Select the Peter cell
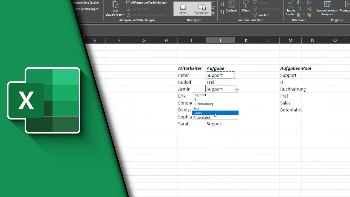Image resolution: width=350 pixels, height=197 pixels. point(191,75)
